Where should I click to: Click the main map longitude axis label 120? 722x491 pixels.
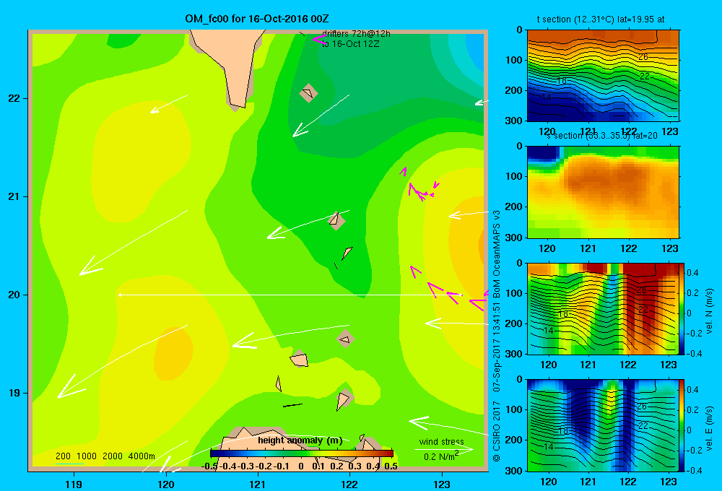(x=166, y=484)
